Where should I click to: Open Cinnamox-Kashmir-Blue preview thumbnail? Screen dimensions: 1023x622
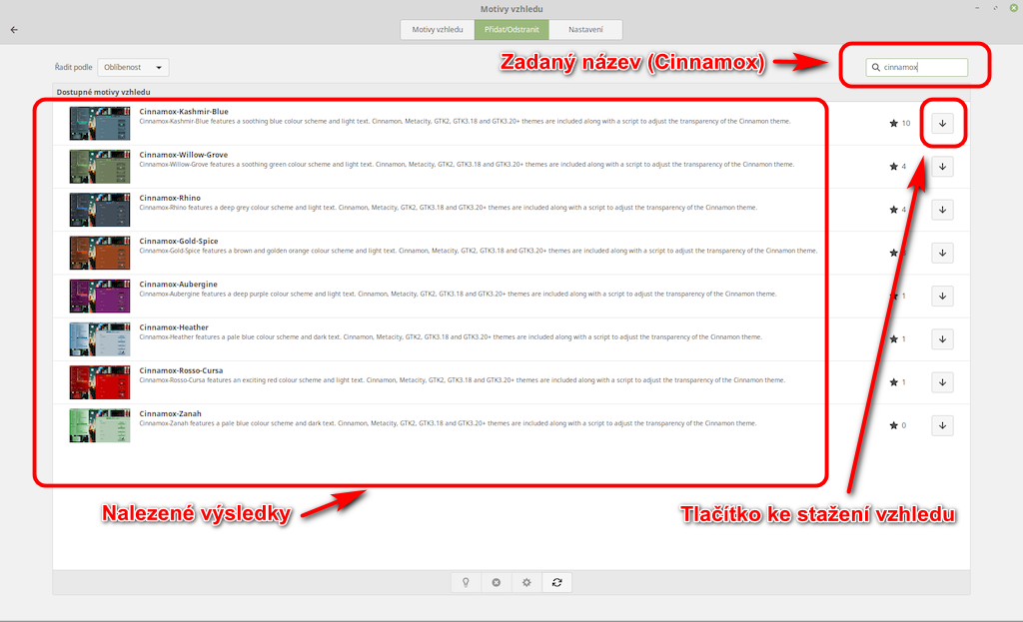100,123
